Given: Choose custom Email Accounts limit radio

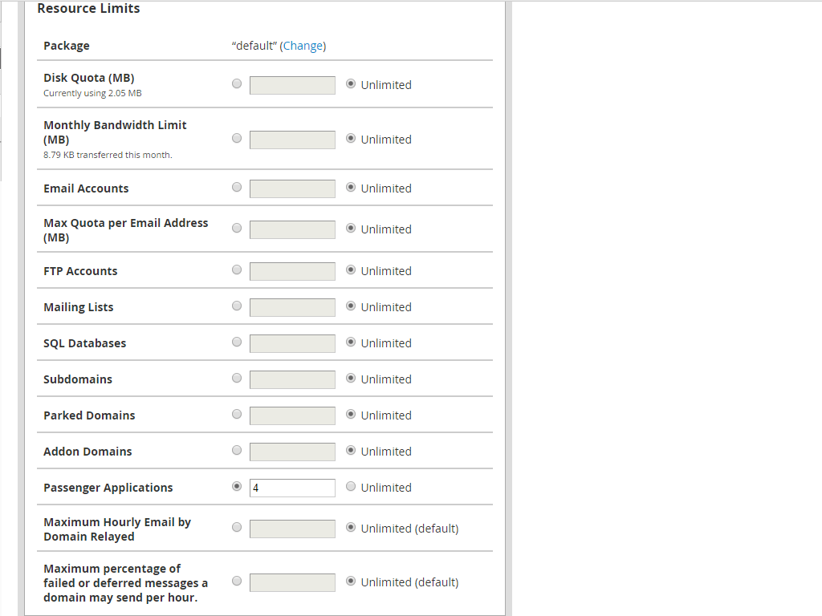Looking at the screenshot, I should (236, 187).
